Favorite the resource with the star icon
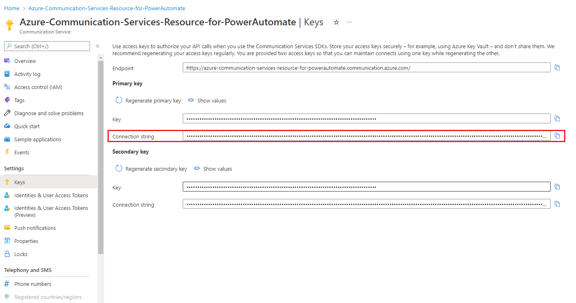Screen dimensions: 576x303 coord(336,22)
